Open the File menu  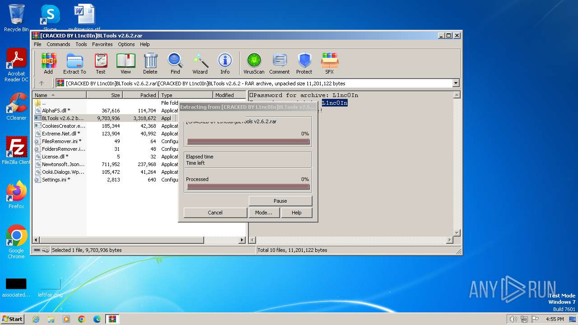point(37,44)
